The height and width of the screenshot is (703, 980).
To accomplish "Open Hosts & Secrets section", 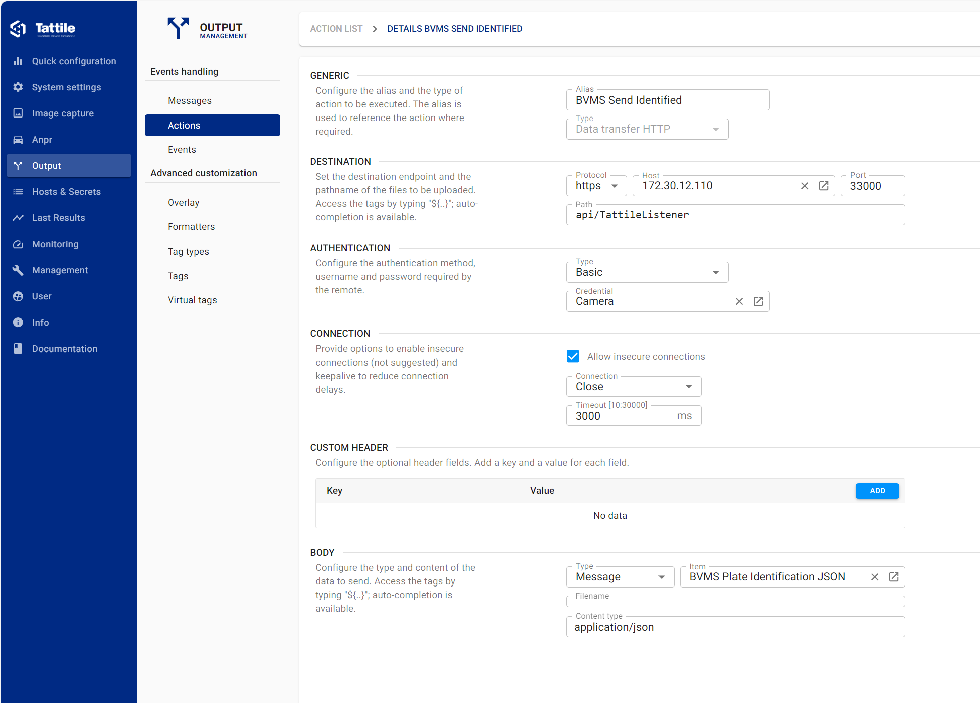I will [x=69, y=192].
